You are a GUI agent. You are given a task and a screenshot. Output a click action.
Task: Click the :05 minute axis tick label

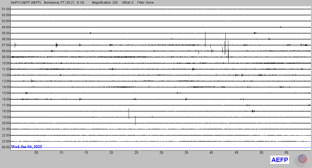(x=36, y=153)
